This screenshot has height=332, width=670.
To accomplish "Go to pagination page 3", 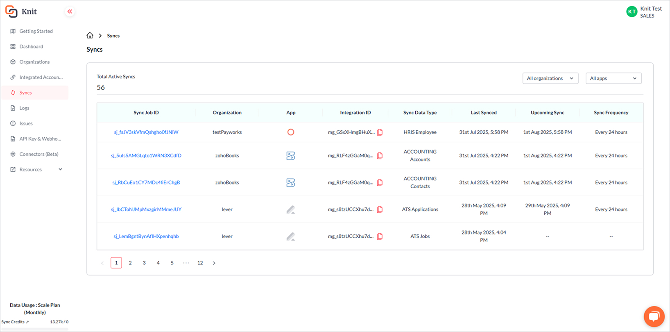I will point(144,263).
